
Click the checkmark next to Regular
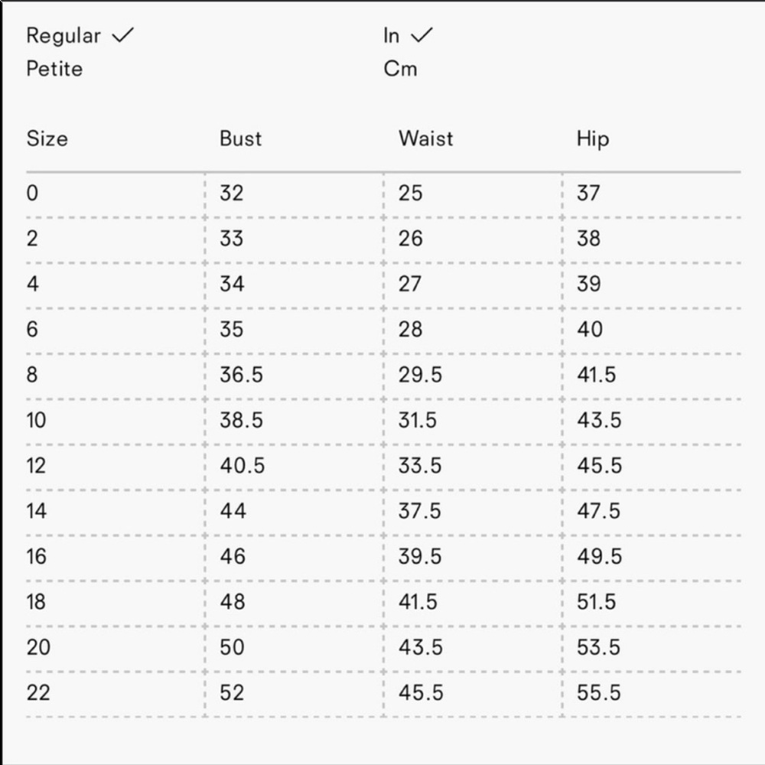point(122,35)
